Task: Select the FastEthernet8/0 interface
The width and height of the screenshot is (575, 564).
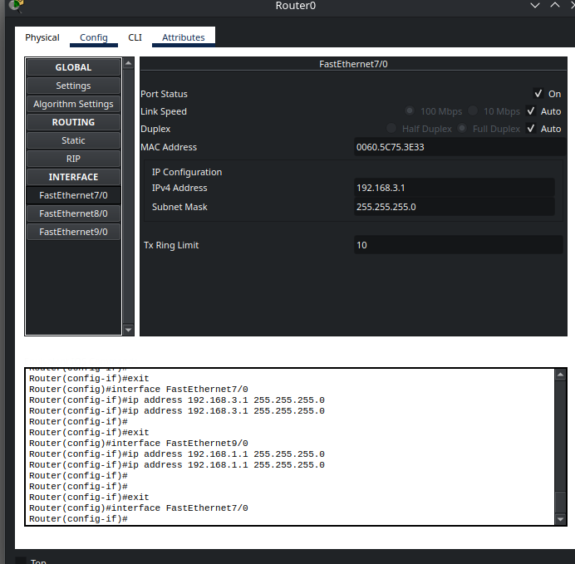Action: coord(73,213)
